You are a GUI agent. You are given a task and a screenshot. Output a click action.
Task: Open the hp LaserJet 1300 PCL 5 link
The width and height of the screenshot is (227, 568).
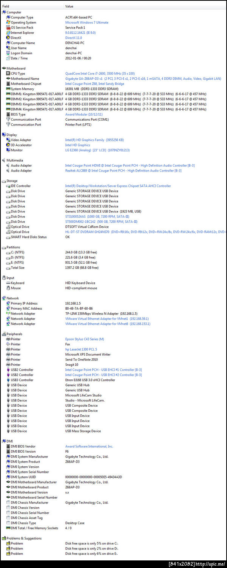click(x=81, y=349)
